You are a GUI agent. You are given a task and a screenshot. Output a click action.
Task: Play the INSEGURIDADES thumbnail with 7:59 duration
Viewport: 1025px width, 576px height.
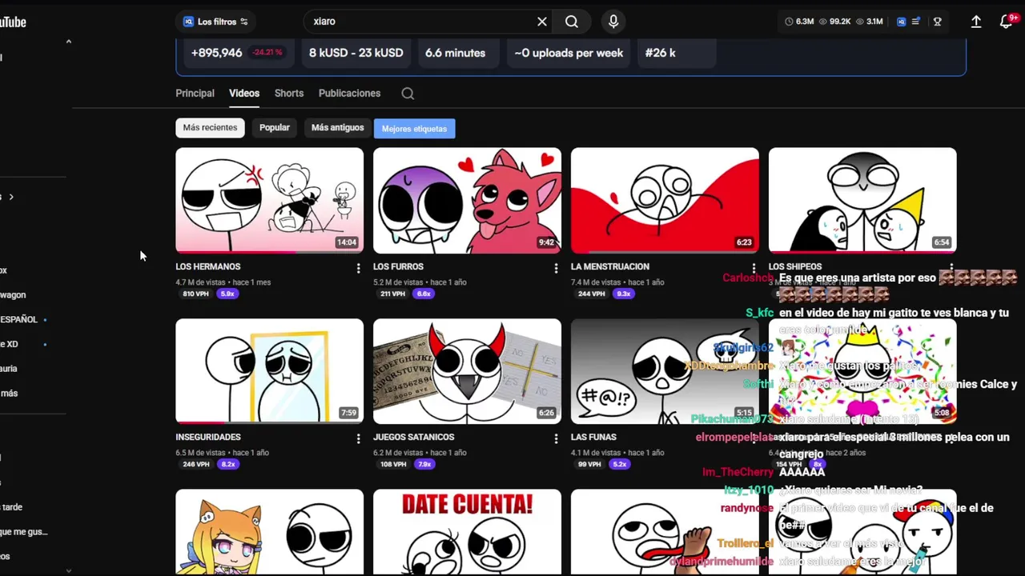[x=269, y=371]
